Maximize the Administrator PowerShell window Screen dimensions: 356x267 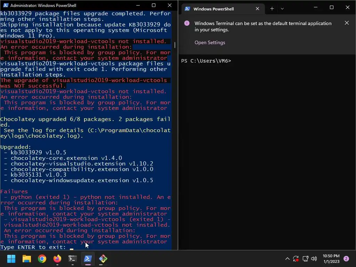[154, 5]
